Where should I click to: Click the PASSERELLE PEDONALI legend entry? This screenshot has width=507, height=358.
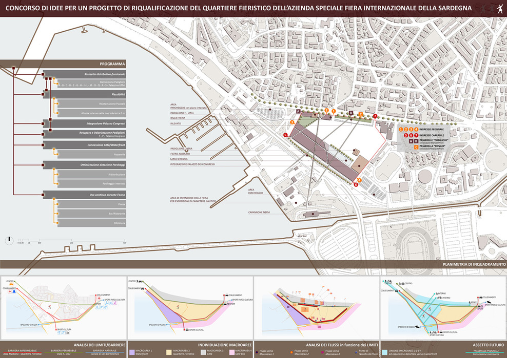485,352
